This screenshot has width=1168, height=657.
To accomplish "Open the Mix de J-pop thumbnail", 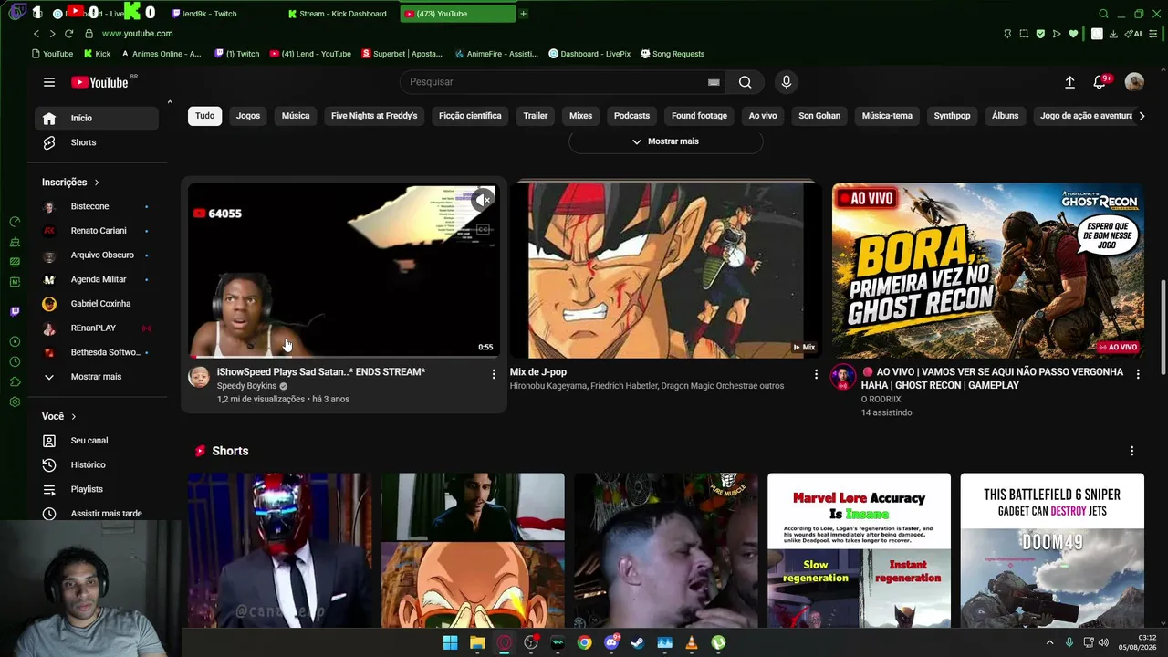I will click(x=666, y=271).
